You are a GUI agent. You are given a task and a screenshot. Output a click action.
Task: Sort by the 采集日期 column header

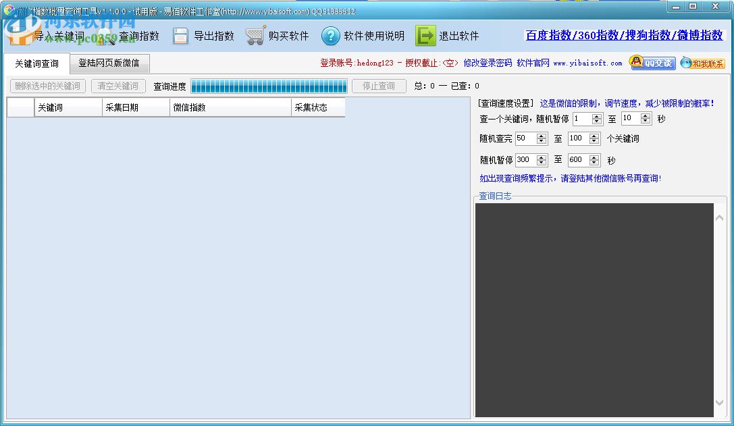[x=136, y=107]
